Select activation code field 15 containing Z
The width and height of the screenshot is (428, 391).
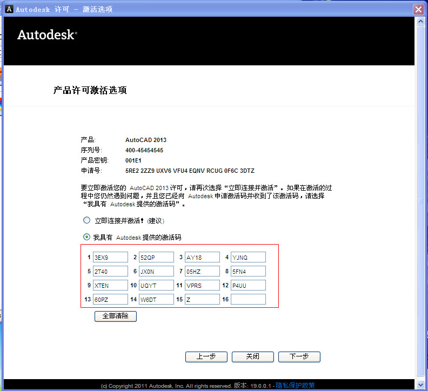click(202, 299)
